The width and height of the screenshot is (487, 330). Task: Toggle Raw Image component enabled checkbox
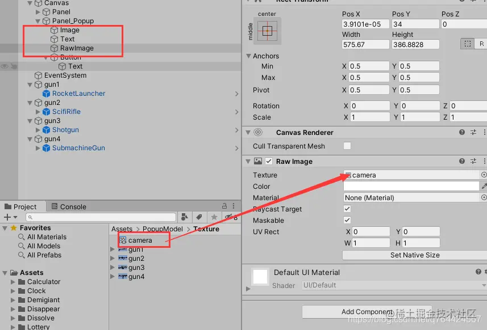[269, 161]
